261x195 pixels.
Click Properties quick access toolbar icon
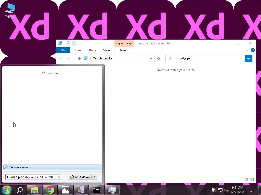(68, 43)
